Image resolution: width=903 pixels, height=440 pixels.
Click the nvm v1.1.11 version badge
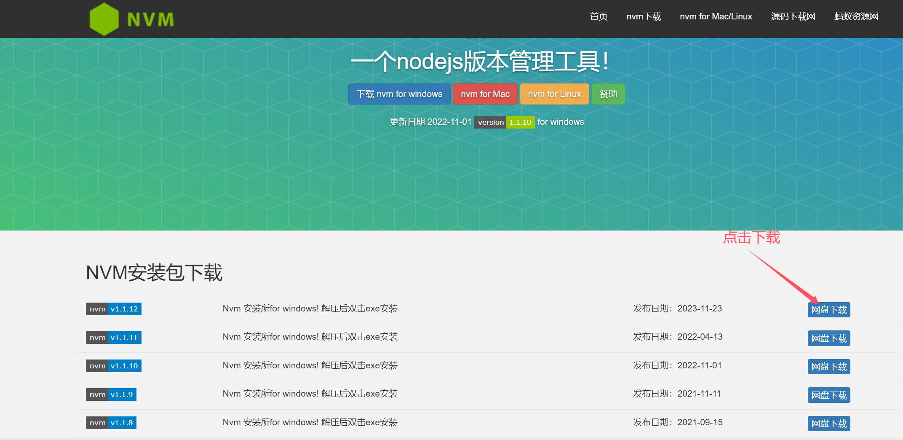[x=113, y=338]
